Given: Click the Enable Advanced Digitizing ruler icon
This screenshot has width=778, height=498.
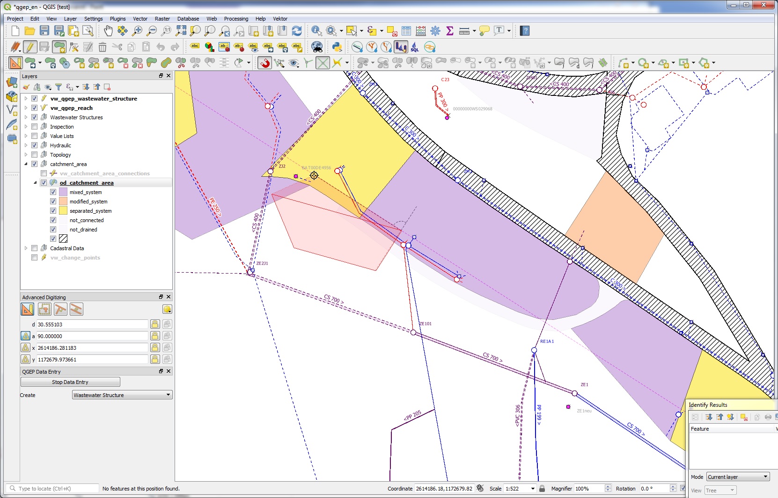Looking at the screenshot, I should coord(15,63).
